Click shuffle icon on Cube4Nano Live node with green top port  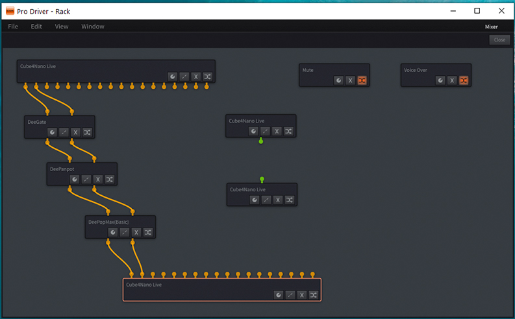[x=290, y=200]
